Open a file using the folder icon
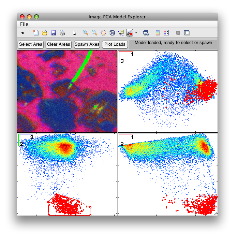 click(x=45, y=33)
